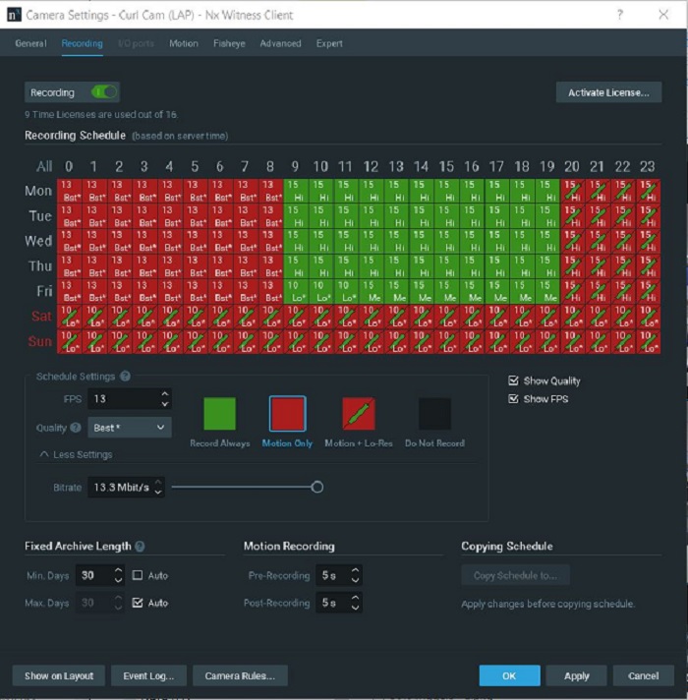Open the Event Log
The image size is (688, 700).
click(x=148, y=675)
